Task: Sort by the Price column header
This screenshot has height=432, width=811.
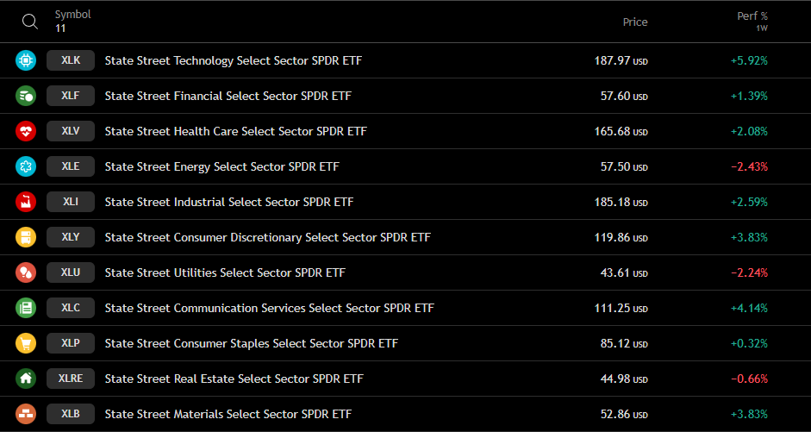Action: click(x=635, y=22)
